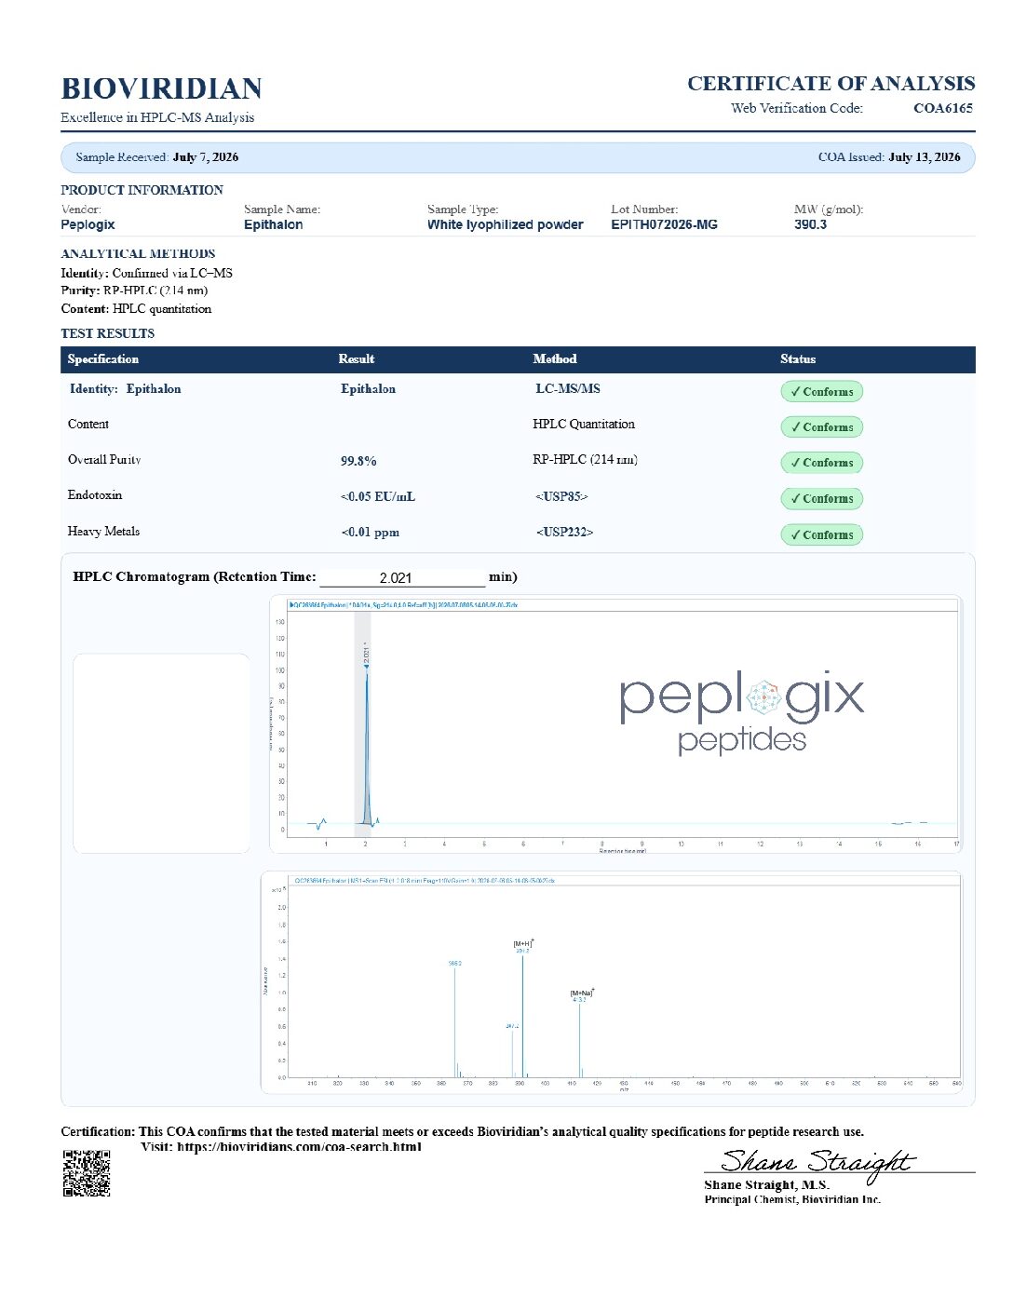Click the 'Overall Purity' specification cell
The image size is (1013, 1311).
(x=104, y=460)
